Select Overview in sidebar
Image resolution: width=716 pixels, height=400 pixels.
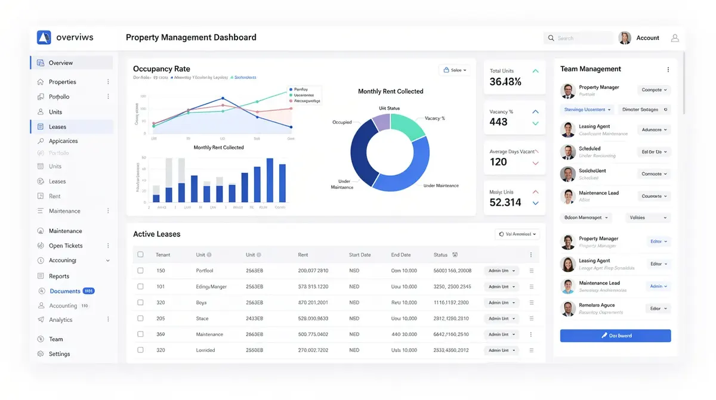pyautogui.click(x=72, y=63)
